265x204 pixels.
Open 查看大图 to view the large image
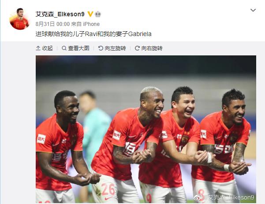(75, 48)
